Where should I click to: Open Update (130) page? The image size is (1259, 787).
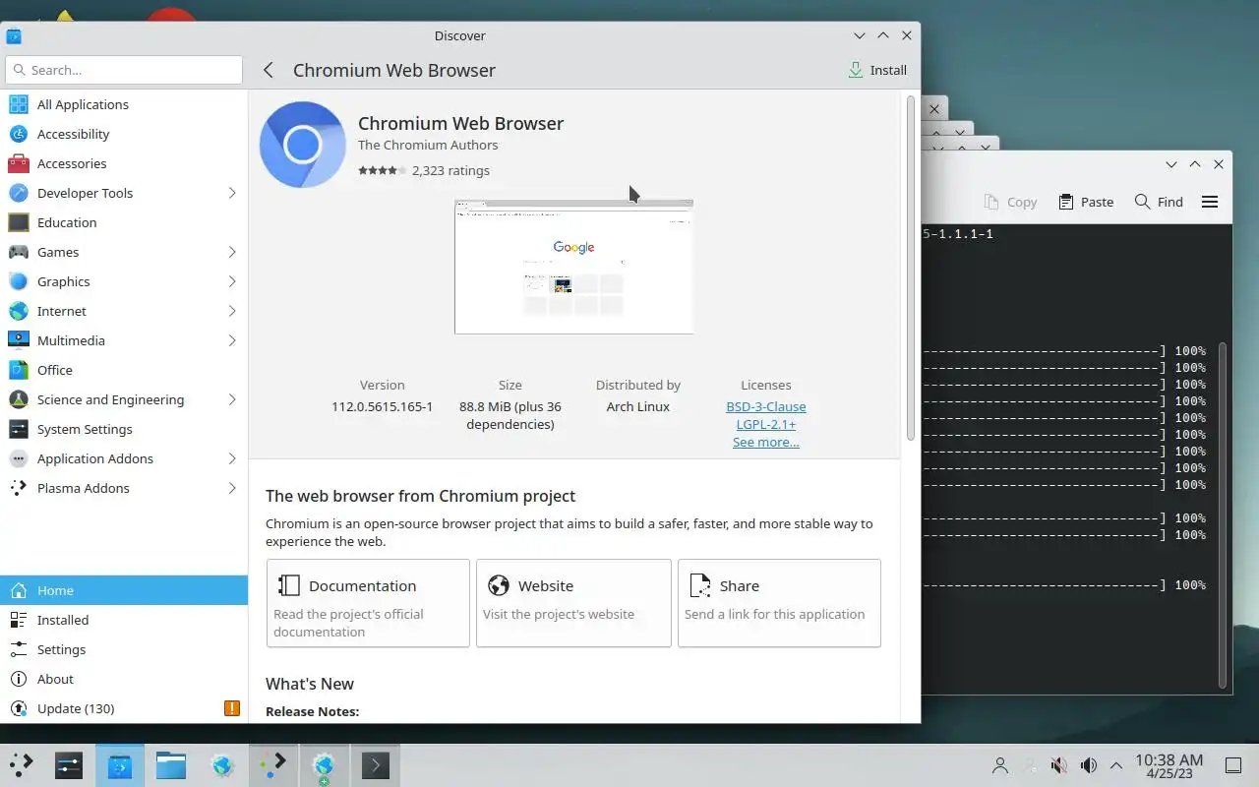click(x=124, y=708)
